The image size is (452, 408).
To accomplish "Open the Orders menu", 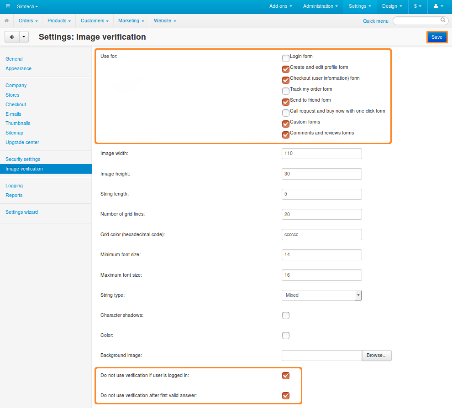I will [28, 21].
